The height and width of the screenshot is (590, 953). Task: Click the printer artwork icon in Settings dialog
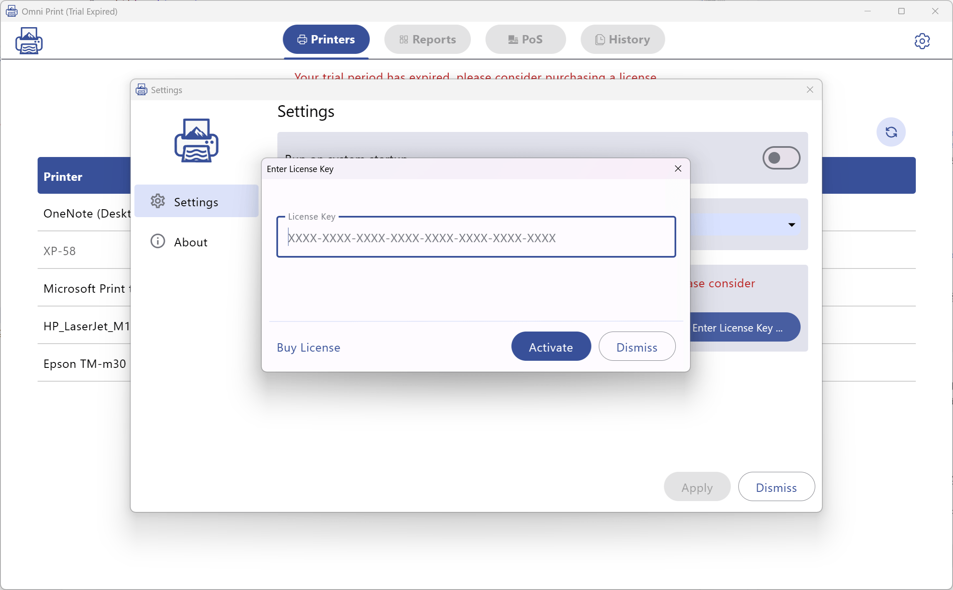pos(196,141)
